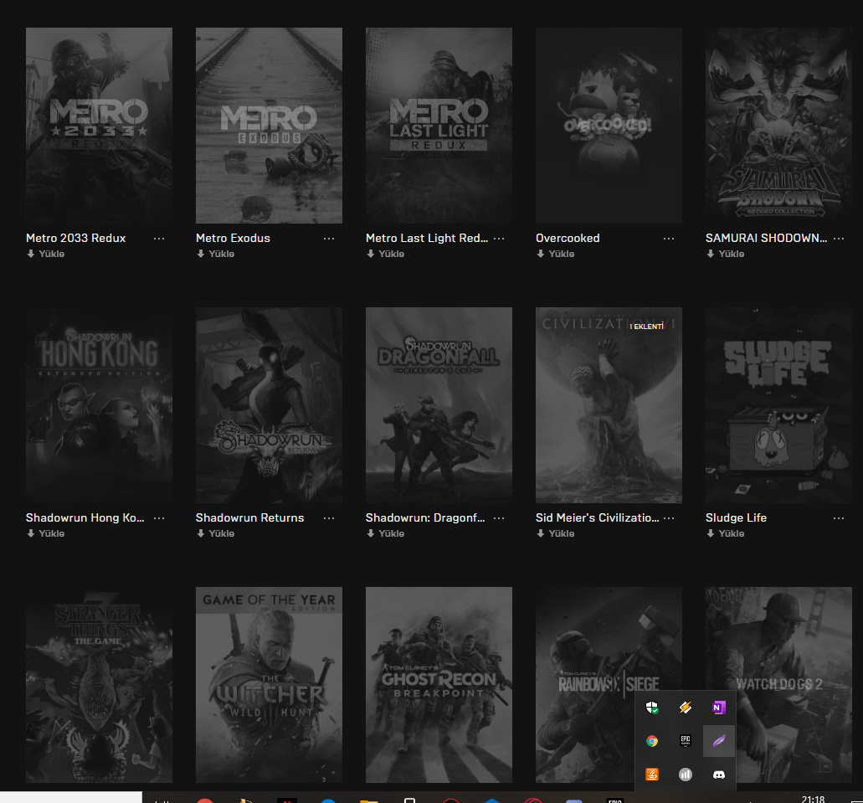Expand the options menu for Overcooked
863x803 pixels.
[669, 238]
